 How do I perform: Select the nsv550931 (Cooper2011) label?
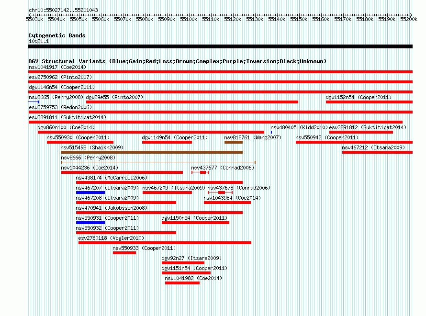(x=107, y=218)
